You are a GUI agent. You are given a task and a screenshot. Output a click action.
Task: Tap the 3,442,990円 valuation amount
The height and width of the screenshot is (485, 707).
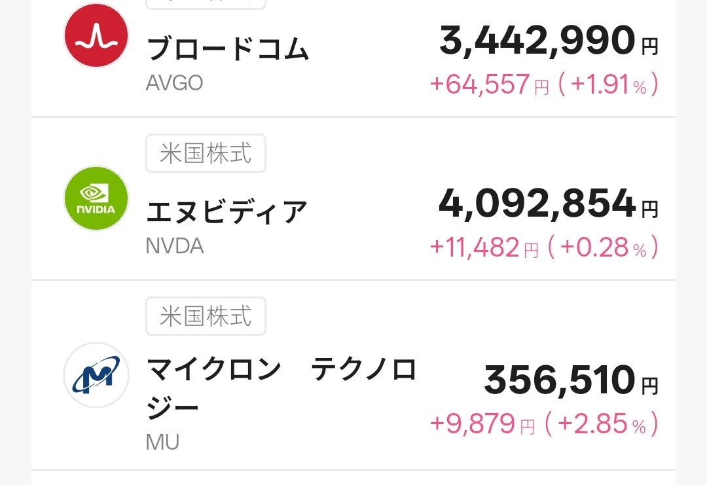(x=549, y=41)
